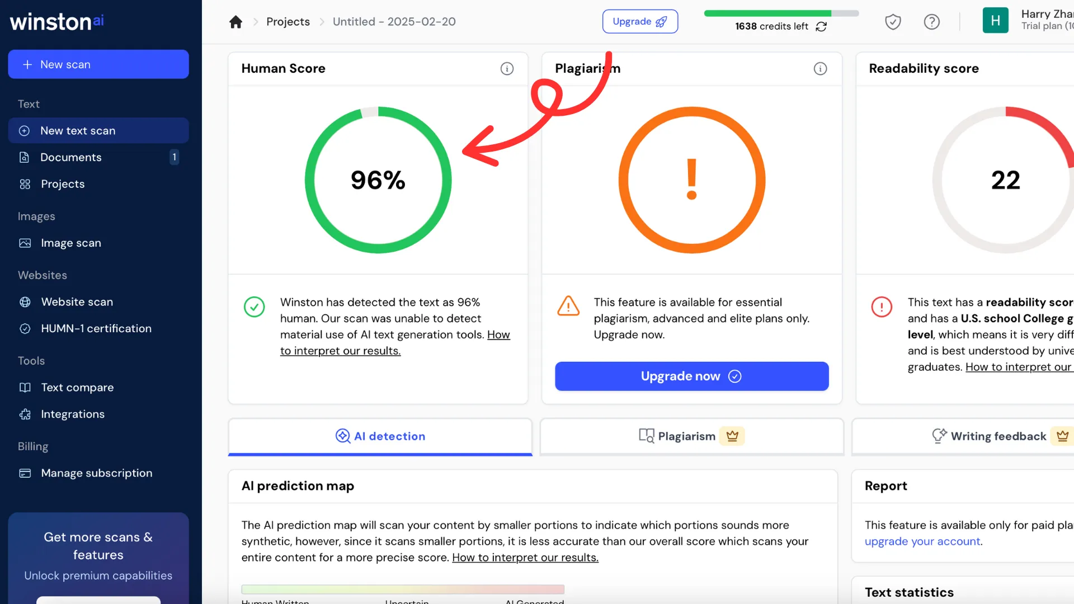Switch to the AI detection tab
The image size is (1074, 604).
pos(380,436)
